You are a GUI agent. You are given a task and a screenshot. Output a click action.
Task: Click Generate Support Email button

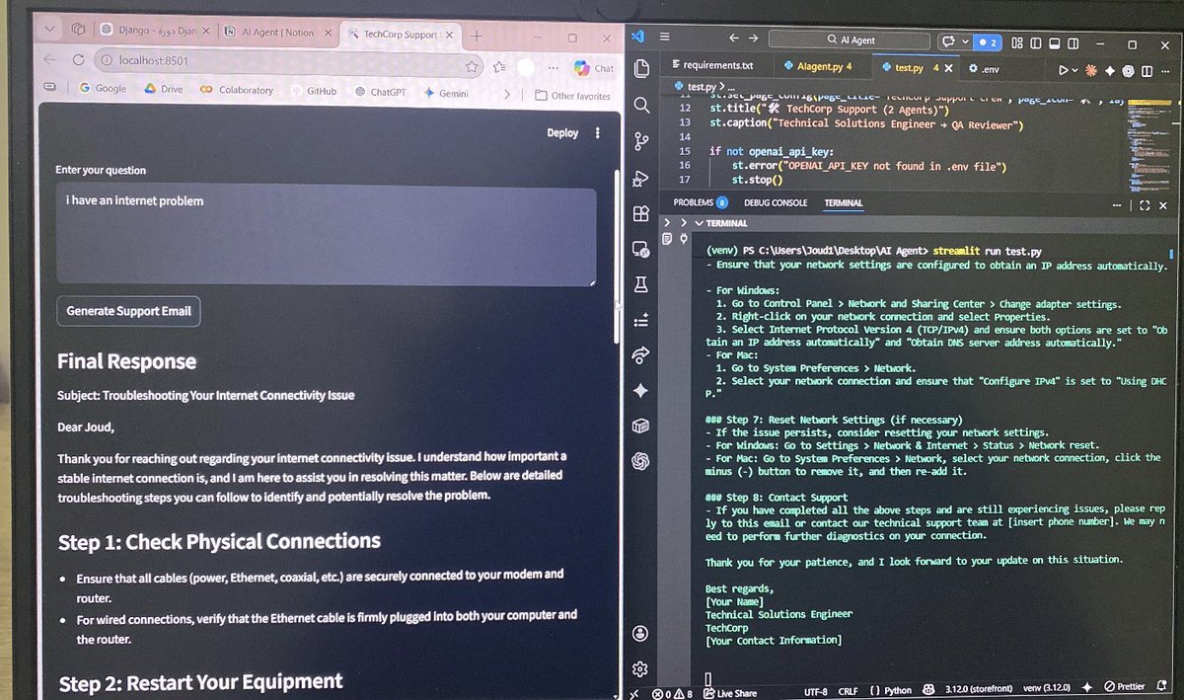pos(129,311)
